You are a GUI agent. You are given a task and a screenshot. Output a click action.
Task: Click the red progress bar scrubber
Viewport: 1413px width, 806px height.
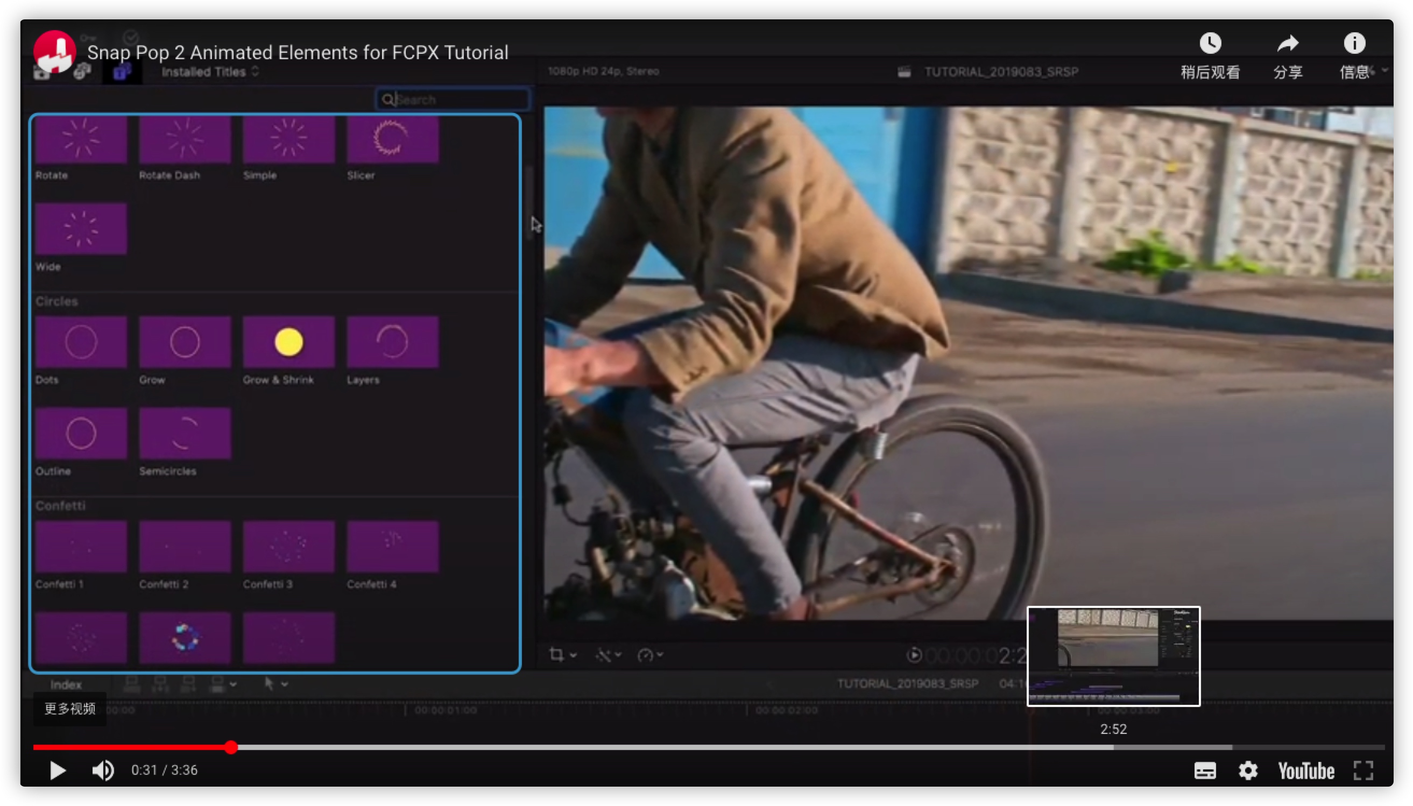pos(231,747)
